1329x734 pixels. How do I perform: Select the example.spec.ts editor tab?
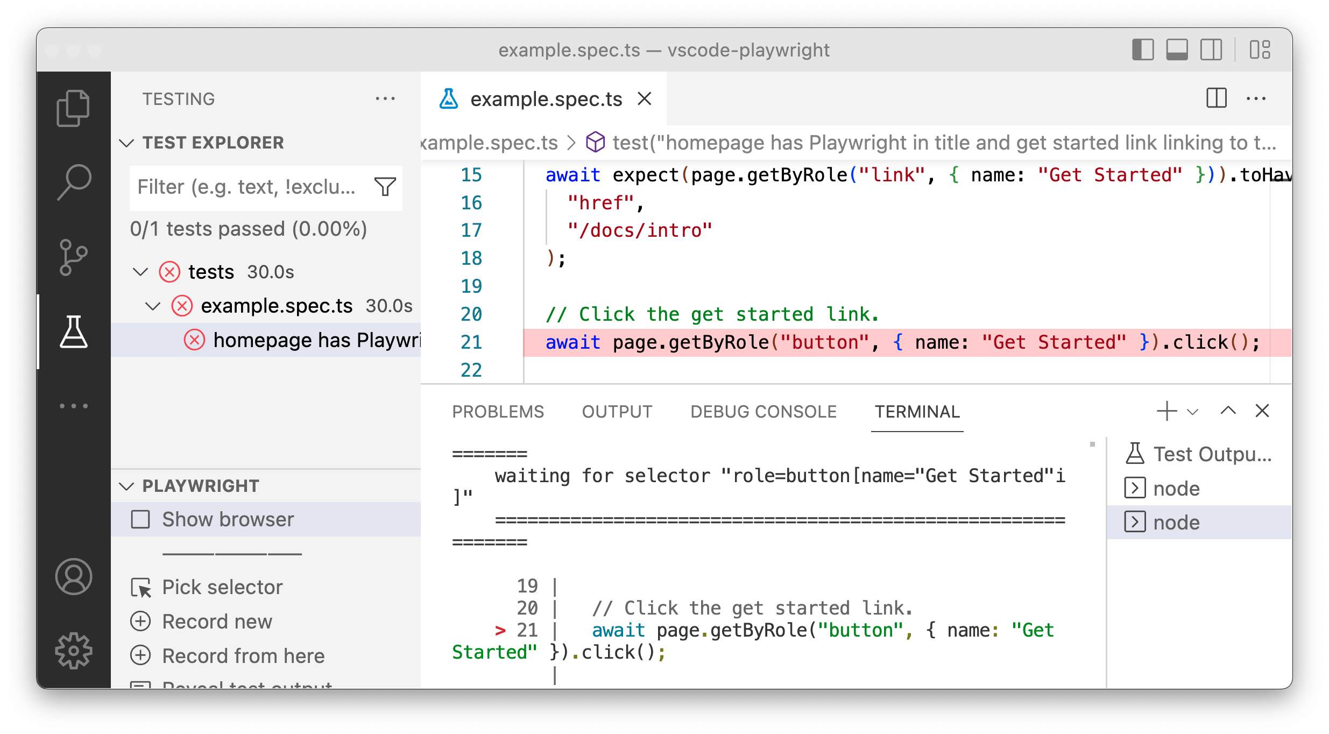click(x=543, y=98)
